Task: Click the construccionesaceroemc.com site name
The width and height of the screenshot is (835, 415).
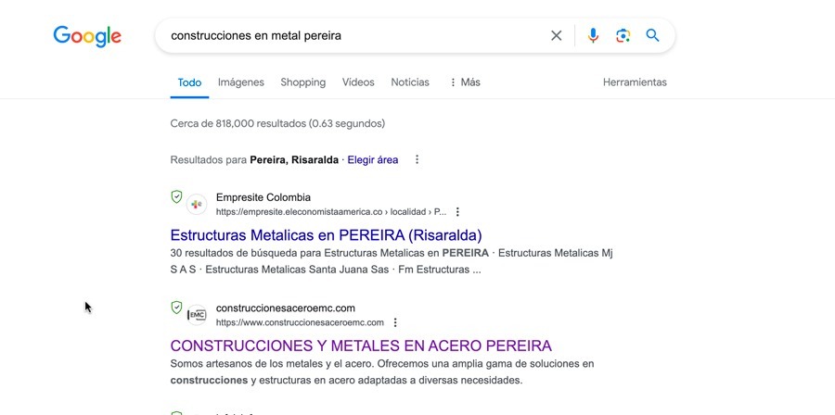Action: 286,308
